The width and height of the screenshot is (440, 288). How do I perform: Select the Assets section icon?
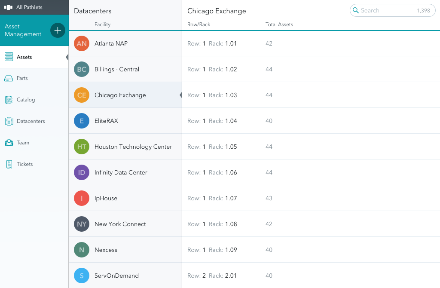[8, 56]
